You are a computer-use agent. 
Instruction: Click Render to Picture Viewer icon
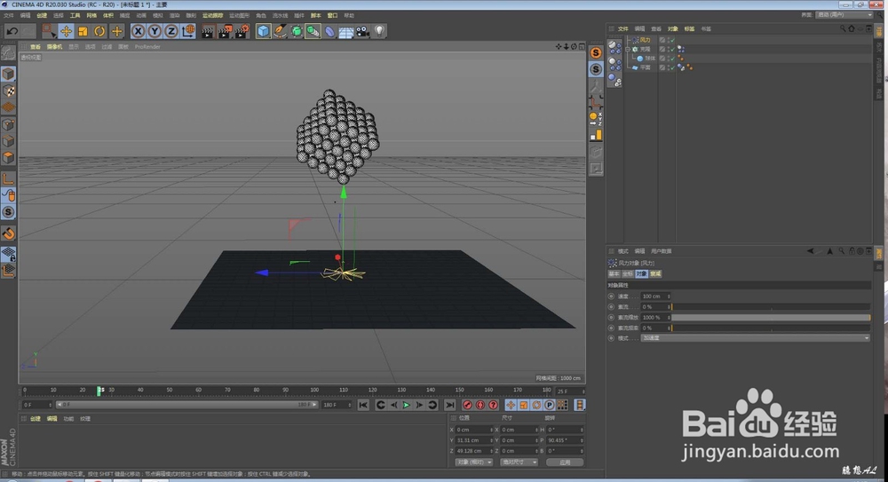coord(225,31)
